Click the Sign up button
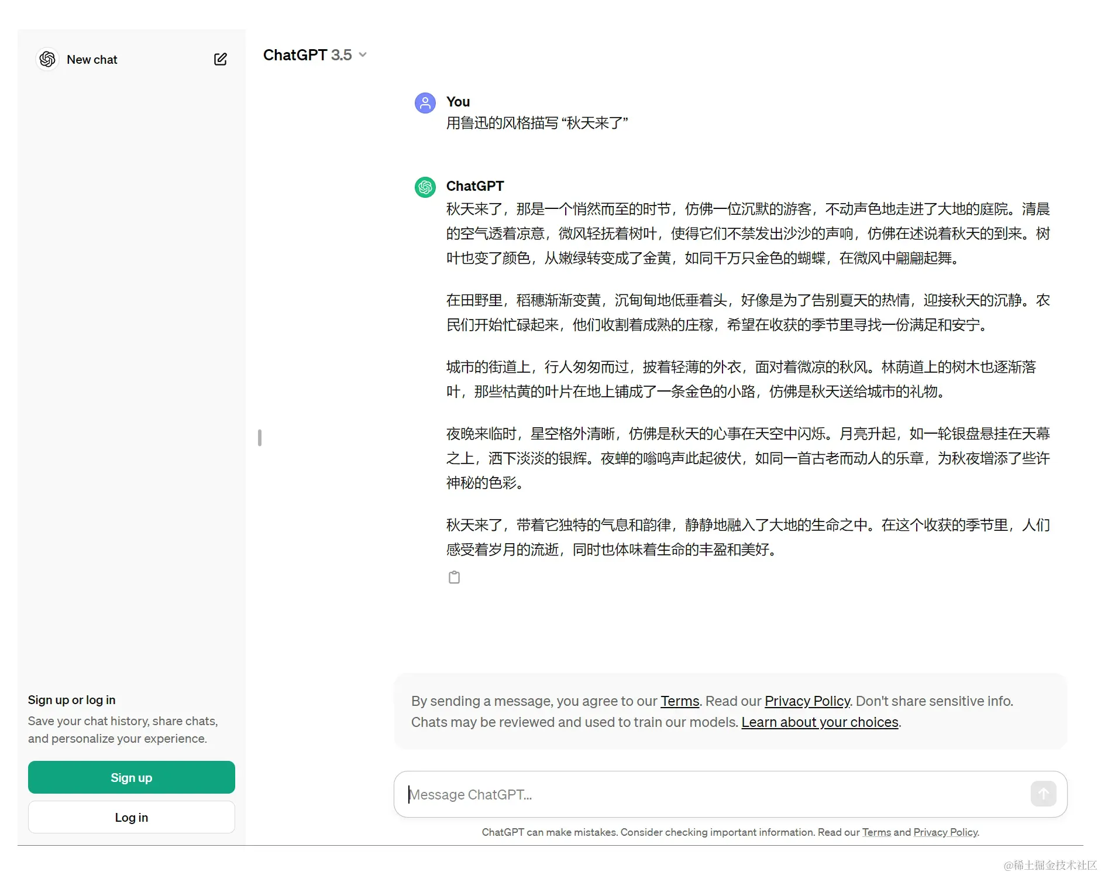 click(x=132, y=777)
